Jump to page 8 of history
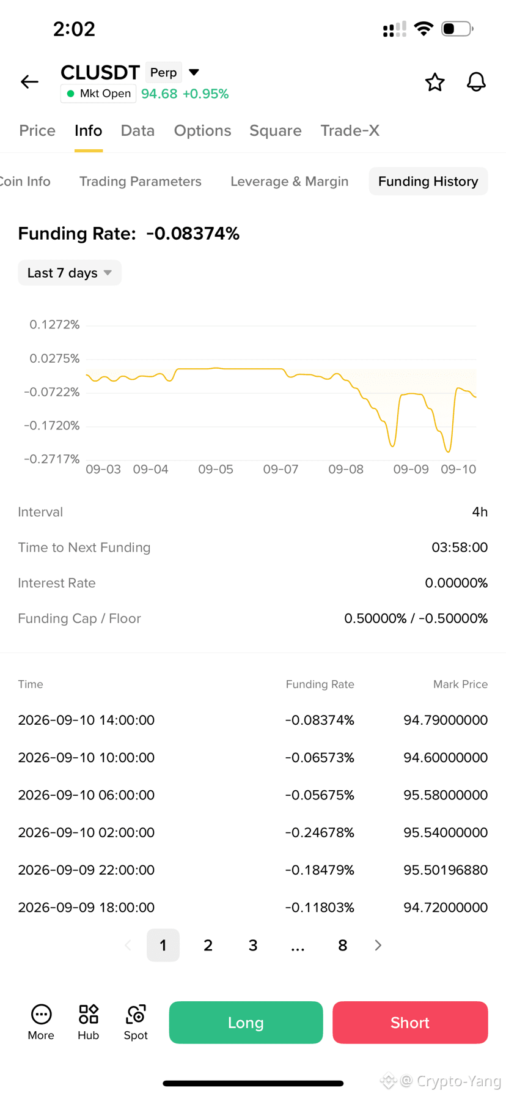The image size is (506, 1096). tap(342, 946)
